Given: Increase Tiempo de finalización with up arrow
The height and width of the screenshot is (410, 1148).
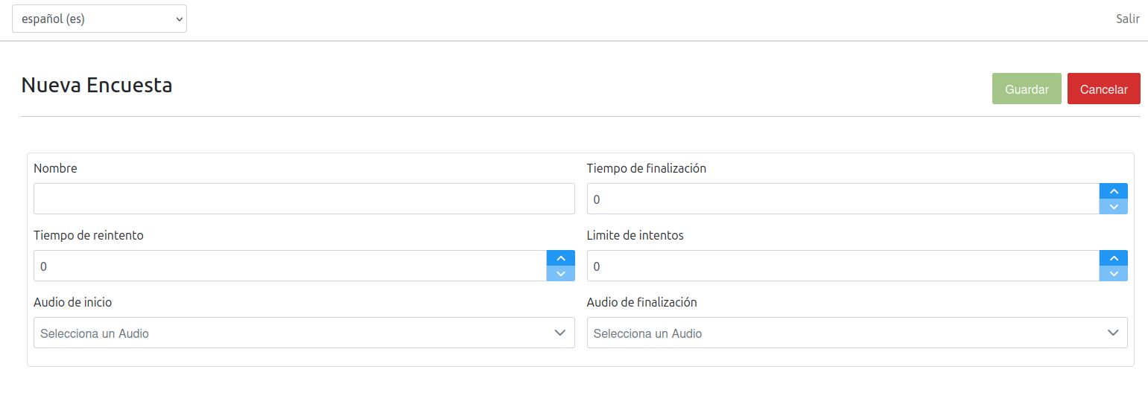Looking at the screenshot, I should 1113,191.
